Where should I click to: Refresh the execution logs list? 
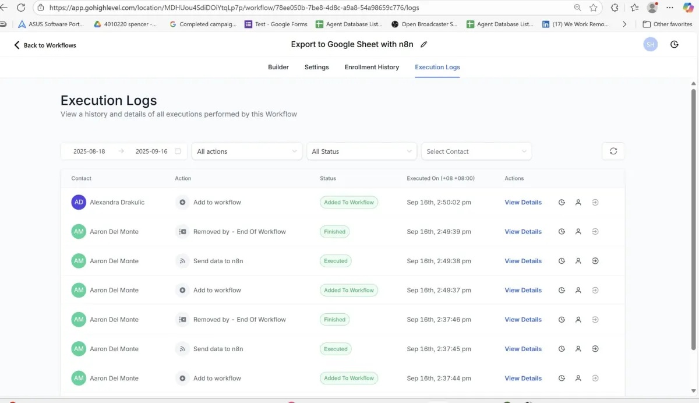click(613, 151)
